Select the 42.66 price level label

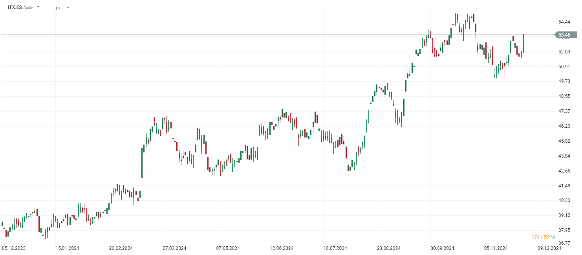click(564, 171)
